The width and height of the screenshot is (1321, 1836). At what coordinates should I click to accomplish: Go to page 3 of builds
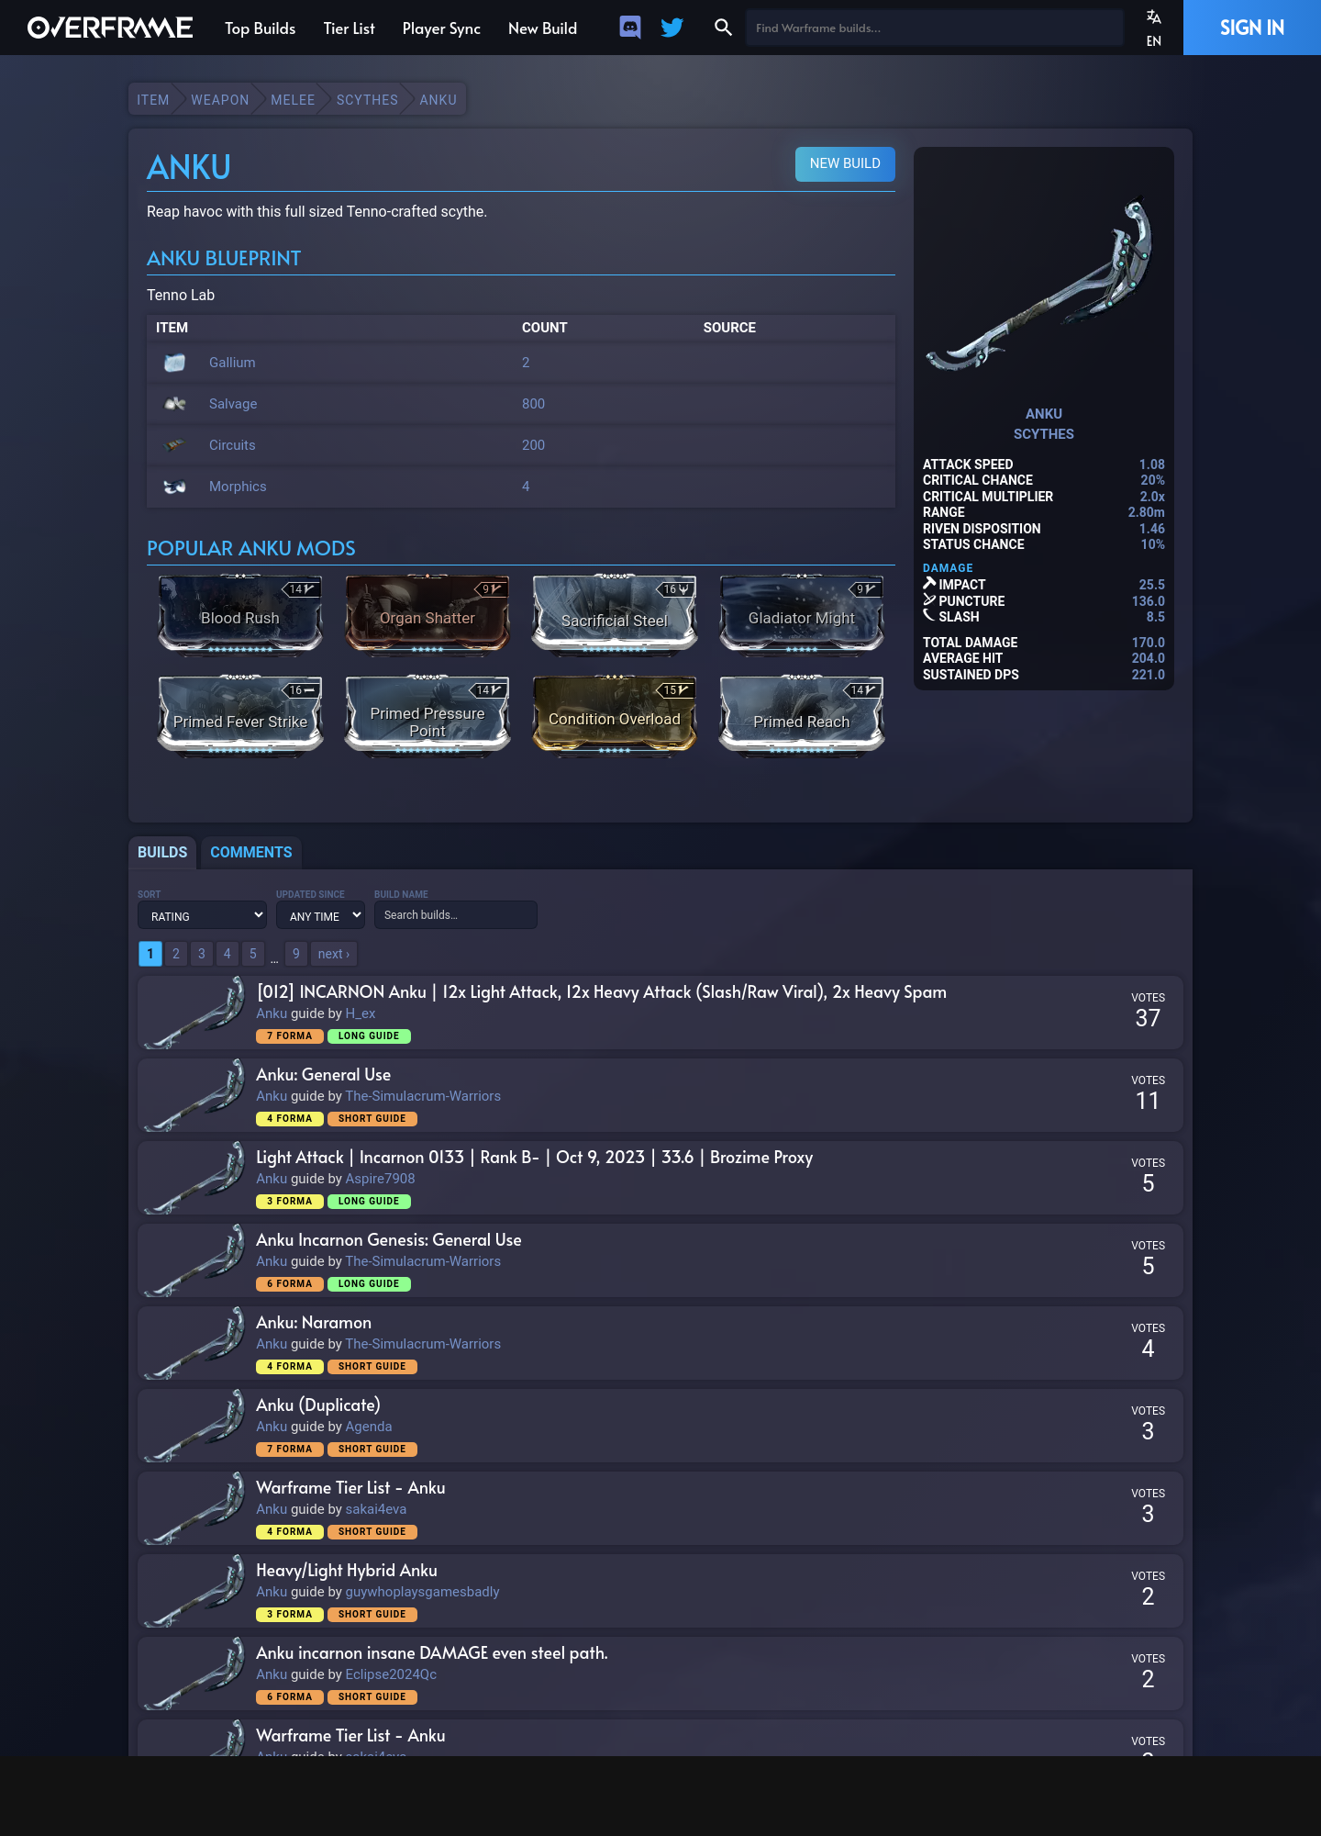[x=202, y=954]
